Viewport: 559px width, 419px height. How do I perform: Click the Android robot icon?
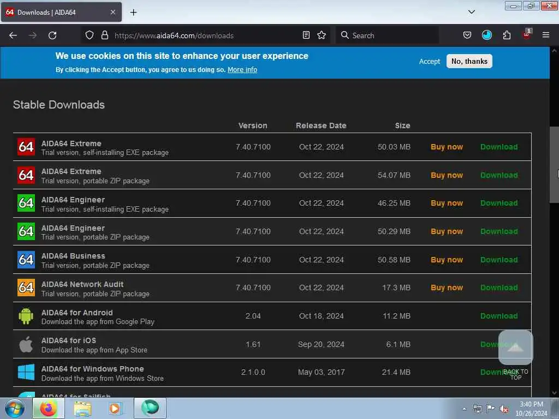[x=26, y=316]
